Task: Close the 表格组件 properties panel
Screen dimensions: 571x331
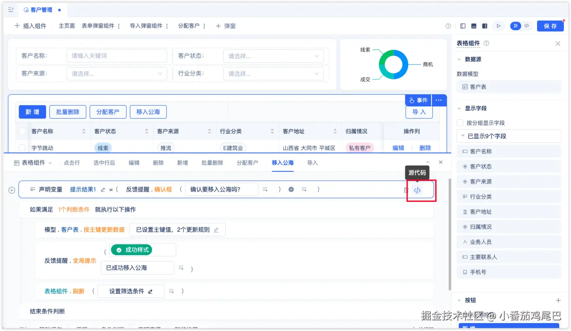Action: [x=558, y=44]
